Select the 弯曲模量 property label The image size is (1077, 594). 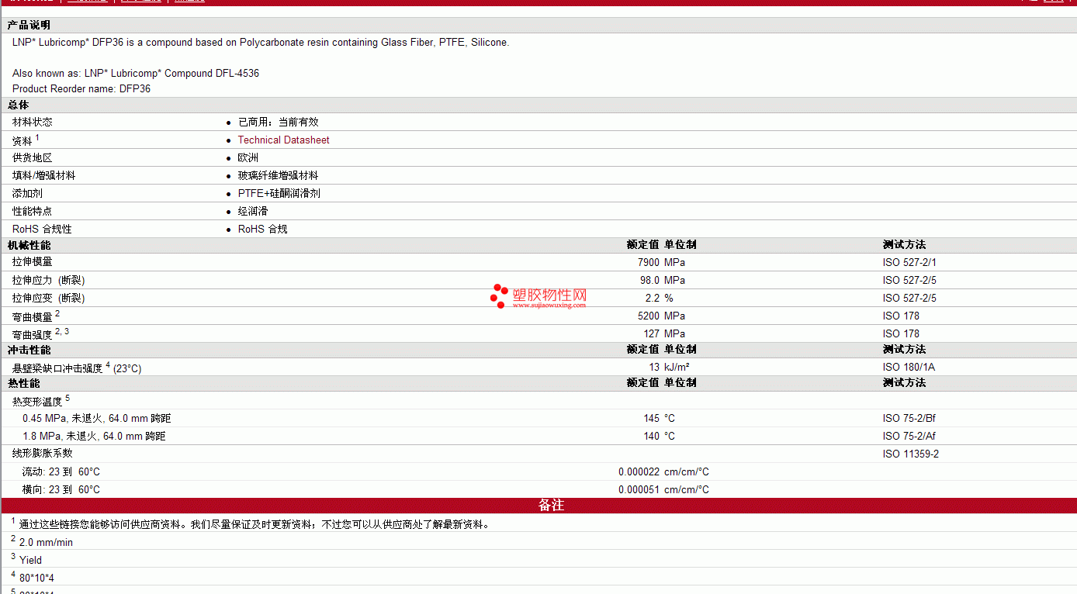coord(33,317)
